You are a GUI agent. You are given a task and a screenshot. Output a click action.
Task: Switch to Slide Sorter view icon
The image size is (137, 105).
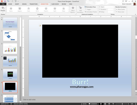(105, 104)
